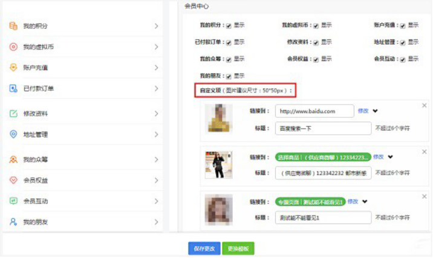
Task: Click the 我的积分 coins icon
Action: pos(13,26)
